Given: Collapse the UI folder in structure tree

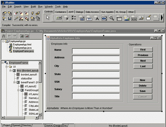Looking at the screenshot, I should coord(7,67).
